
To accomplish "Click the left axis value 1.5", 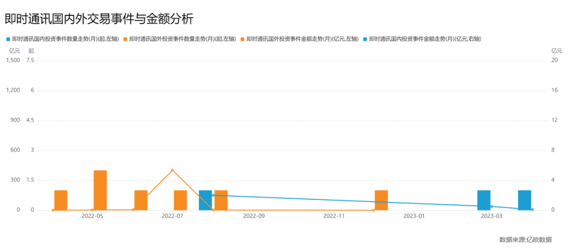I will tap(30, 180).
